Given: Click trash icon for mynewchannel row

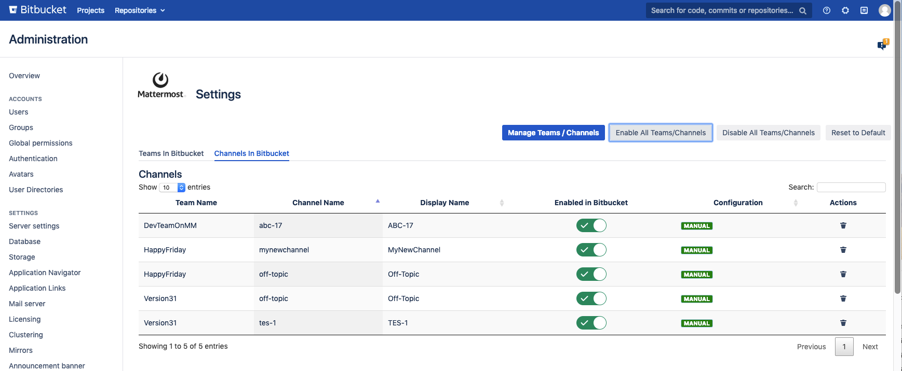Looking at the screenshot, I should (843, 250).
